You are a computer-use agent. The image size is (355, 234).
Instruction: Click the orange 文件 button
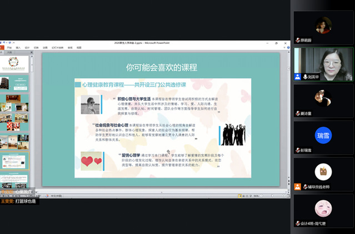click(x=3, y=48)
